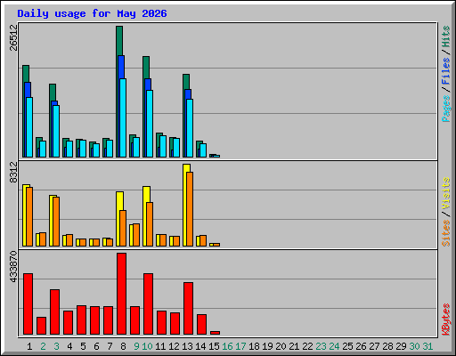The width and height of the screenshot is (456, 356).
Task: Click day 20 on the x-axis
Action: pos(281,346)
